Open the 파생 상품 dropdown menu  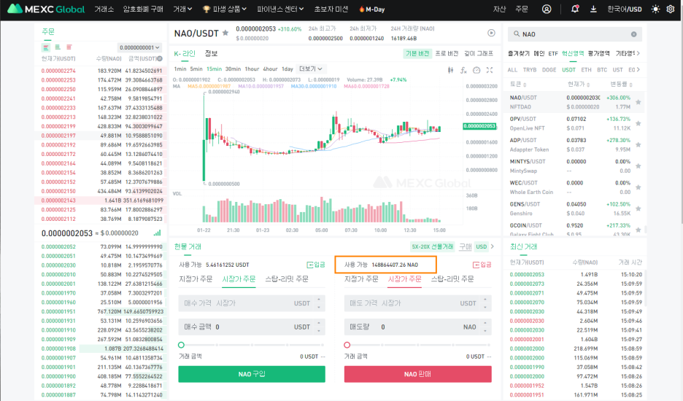[x=225, y=9]
